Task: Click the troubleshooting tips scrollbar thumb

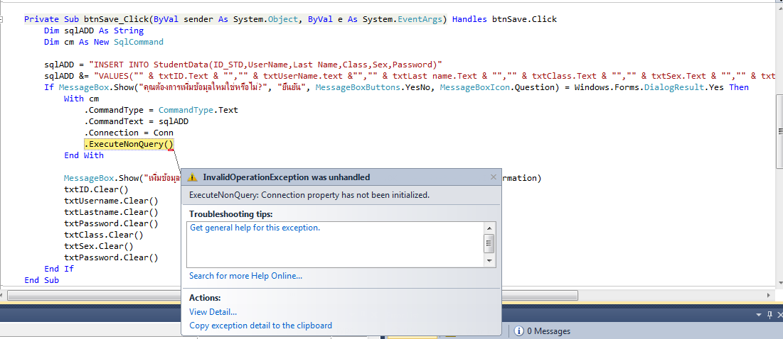Action: tap(489, 244)
